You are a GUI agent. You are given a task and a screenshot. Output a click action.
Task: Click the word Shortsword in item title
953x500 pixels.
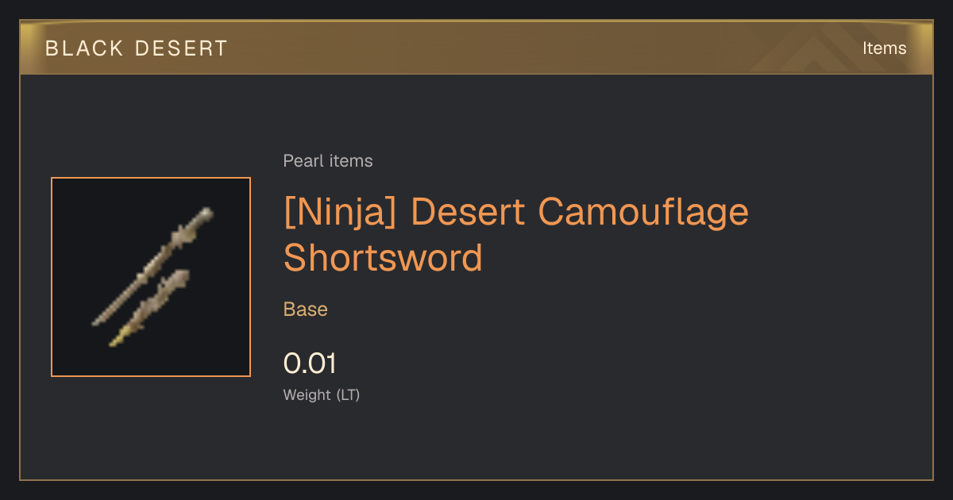coord(383,258)
